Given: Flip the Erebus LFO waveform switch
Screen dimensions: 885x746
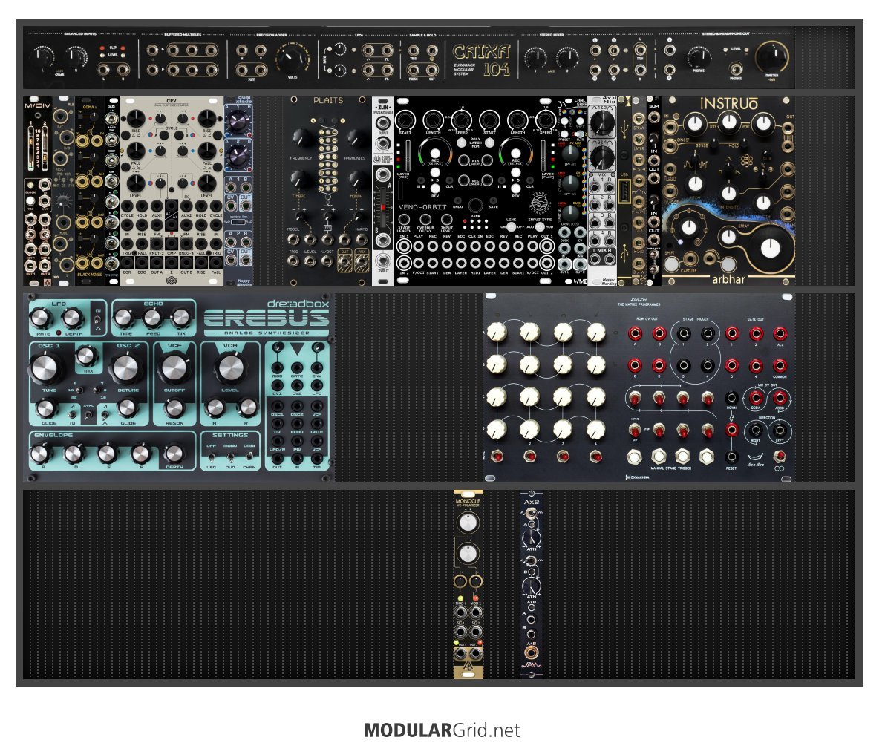Looking at the screenshot, I should [98, 321].
